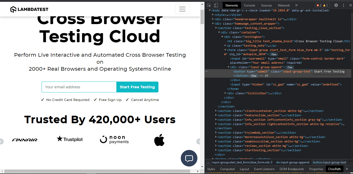Click the red errors count badge

click(319, 5)
